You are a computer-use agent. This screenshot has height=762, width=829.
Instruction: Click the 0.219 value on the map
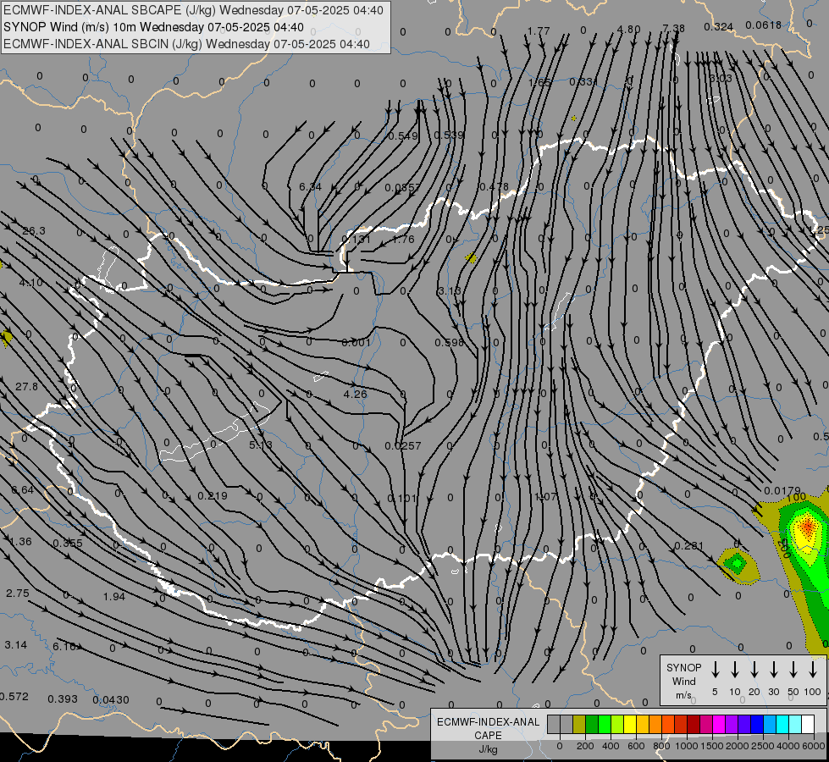tap(213, 496)
